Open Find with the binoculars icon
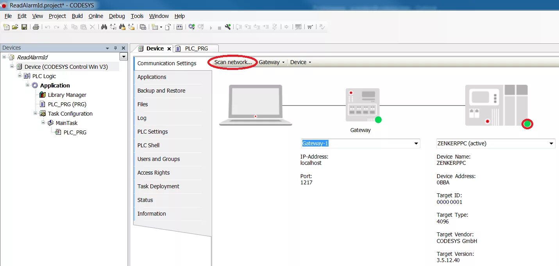The image size is (559, 266). coord(104,27)
